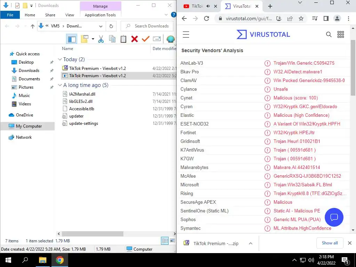The image size is (356, 267).
Task: Click the Up one level arrow in Explorer
Action: pyautogui.click(x=32, y=26)
